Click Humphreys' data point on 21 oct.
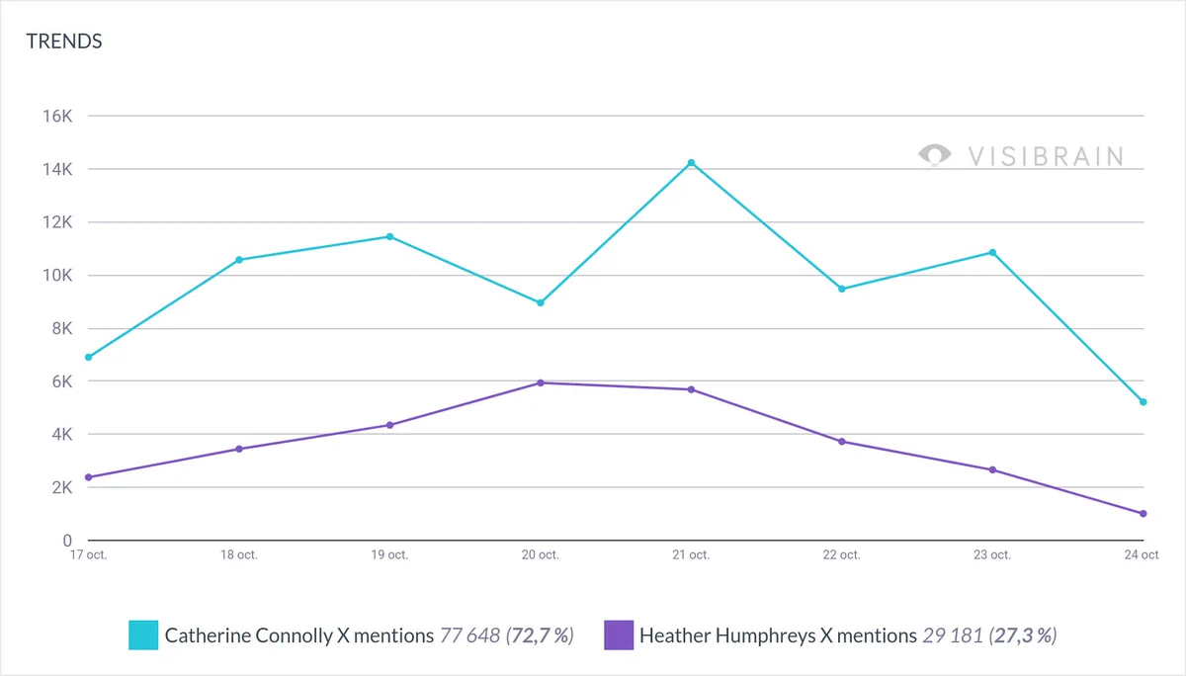Image resolution: width=1186 pixels, height=676 pixels. [691, 389]
